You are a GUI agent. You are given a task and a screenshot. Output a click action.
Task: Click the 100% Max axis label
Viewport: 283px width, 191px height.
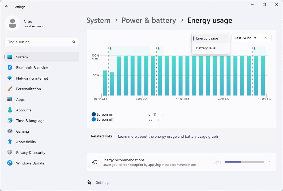(x=95, y=57)
